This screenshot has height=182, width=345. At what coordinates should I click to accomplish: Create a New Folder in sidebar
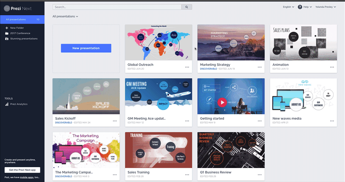17,28
